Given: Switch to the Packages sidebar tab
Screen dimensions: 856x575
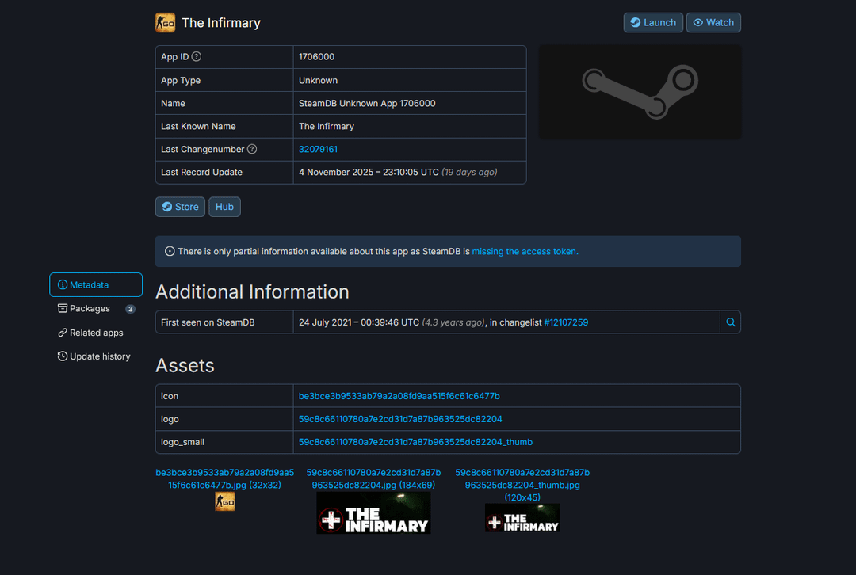Looking at the screenshot, I should click(96, 309).
